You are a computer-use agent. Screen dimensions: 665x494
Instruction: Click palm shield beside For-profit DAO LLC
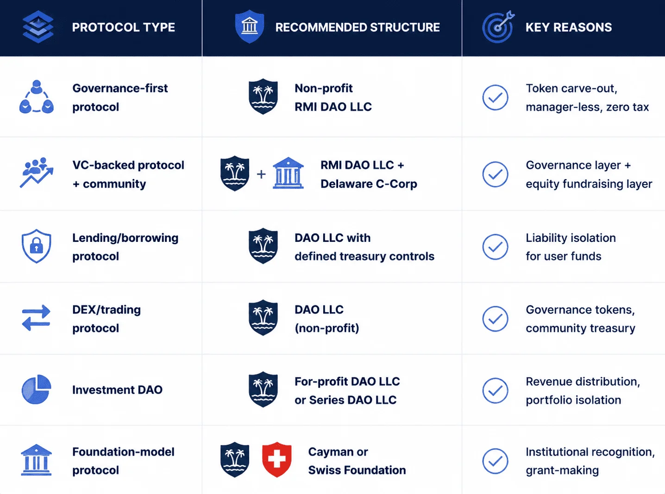pyautogui.click(x=263, y=389)
